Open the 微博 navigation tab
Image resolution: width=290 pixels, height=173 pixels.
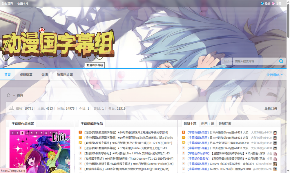(x=45, y=75)
